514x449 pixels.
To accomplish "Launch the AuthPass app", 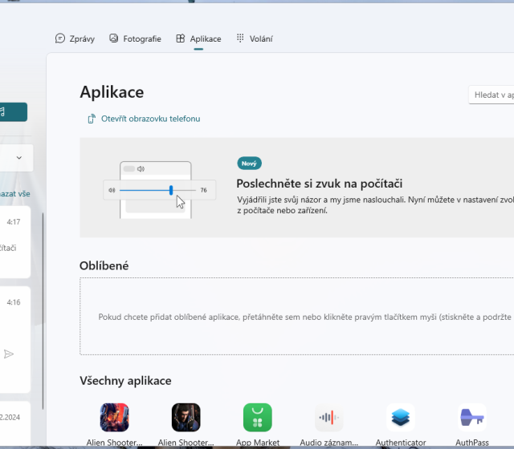I will (472, 418).
